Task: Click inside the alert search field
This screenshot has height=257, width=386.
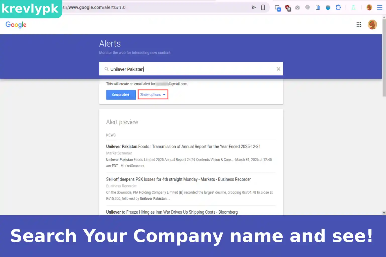Action: 176,69
